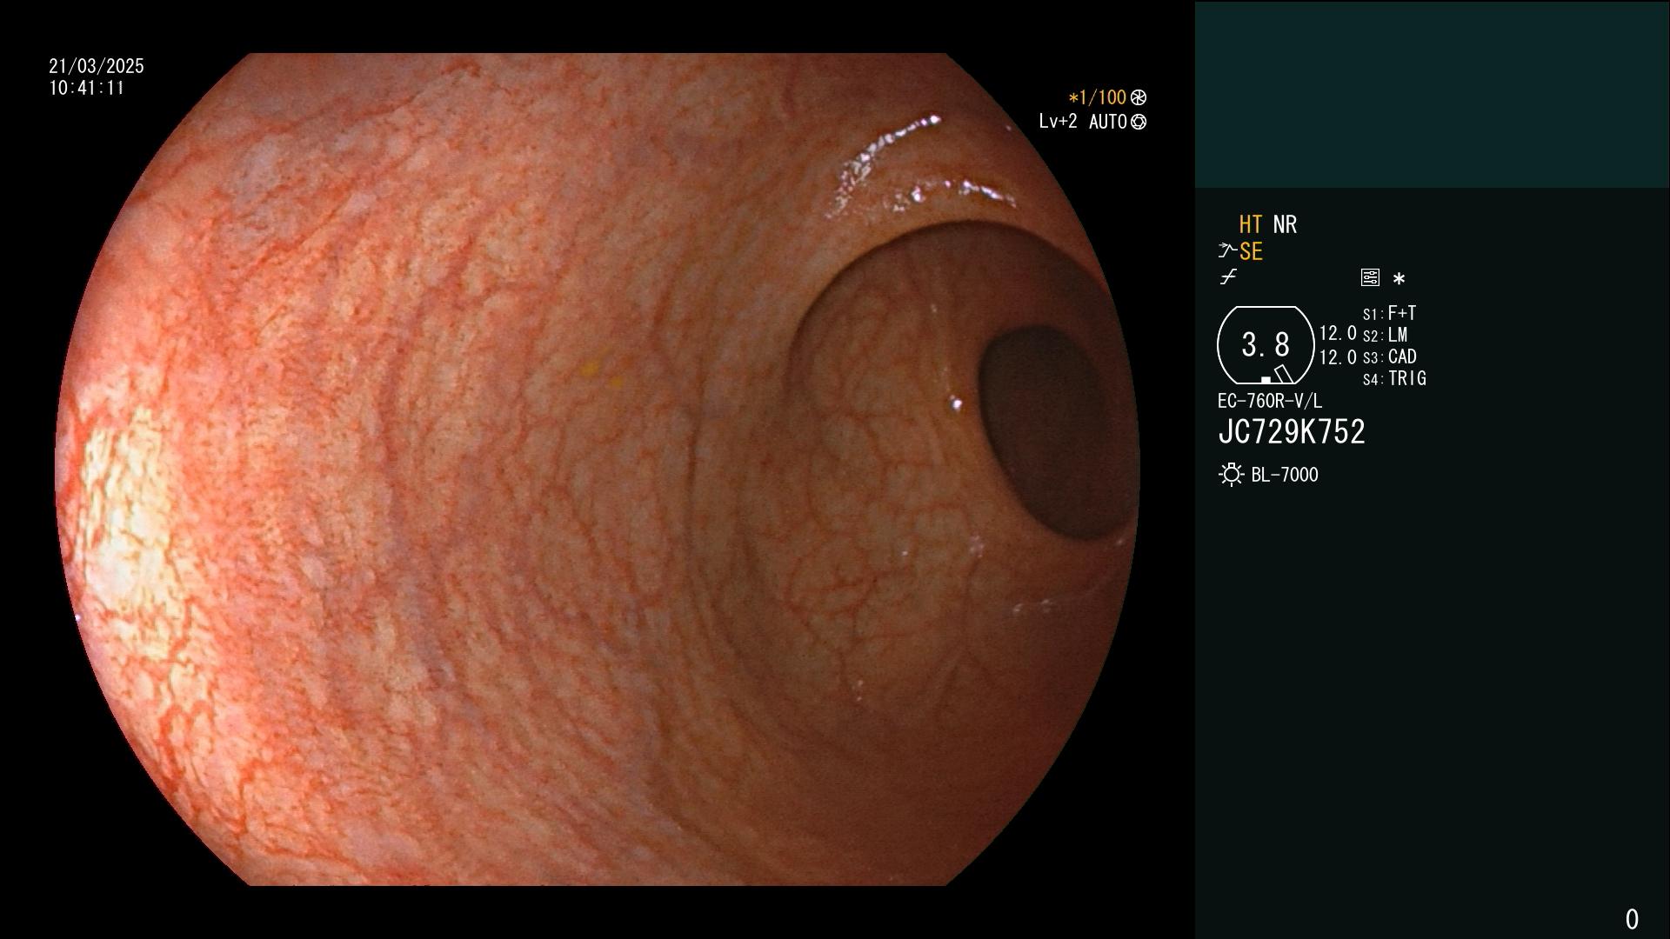The image size is (1670, 939).
Task: Click the tone curve icon below SE
Action: 1228,277
